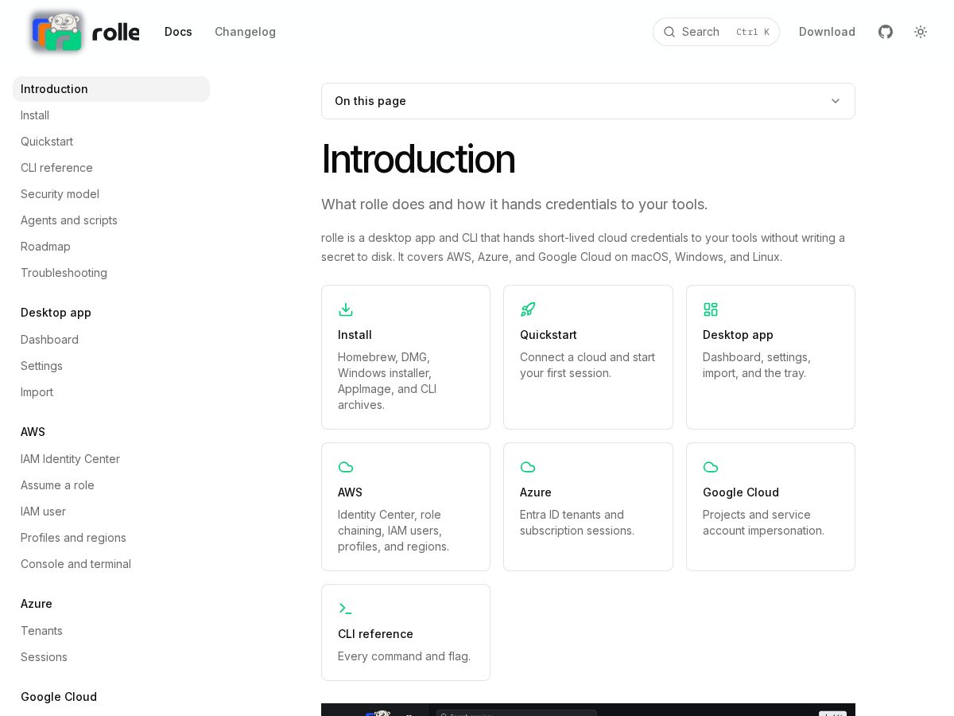Click the Desktop app card grid icon
954x716 pixels.
coord(711,309)
